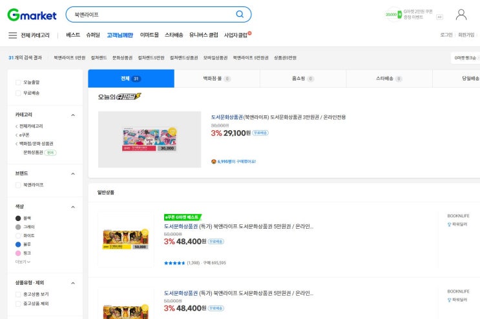Screen dimensions: 480x319
Task: Click the green 20000 coupon icon
Action: tap(393, 14)
